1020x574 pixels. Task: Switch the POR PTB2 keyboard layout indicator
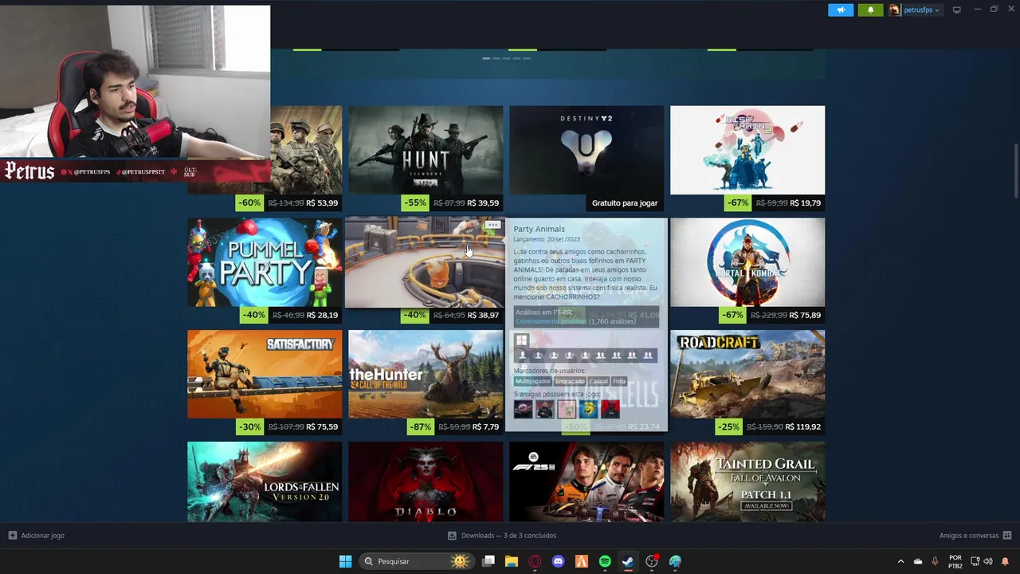click(x=955, y=561)
